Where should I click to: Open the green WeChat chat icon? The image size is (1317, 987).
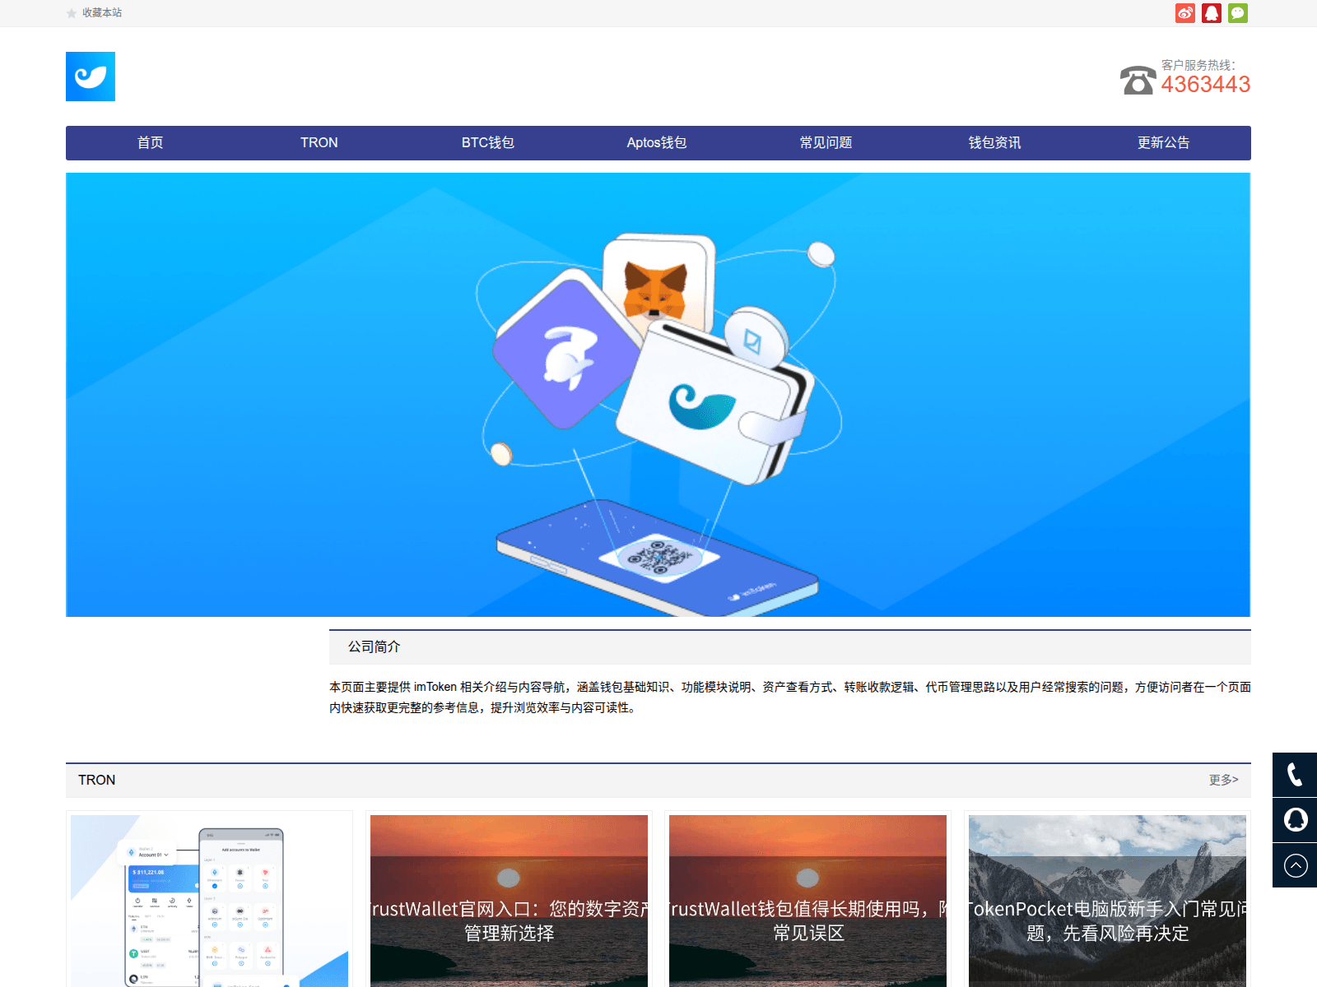click(x=1237, y=13)
